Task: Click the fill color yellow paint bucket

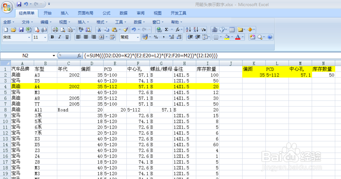Action: 227,37
